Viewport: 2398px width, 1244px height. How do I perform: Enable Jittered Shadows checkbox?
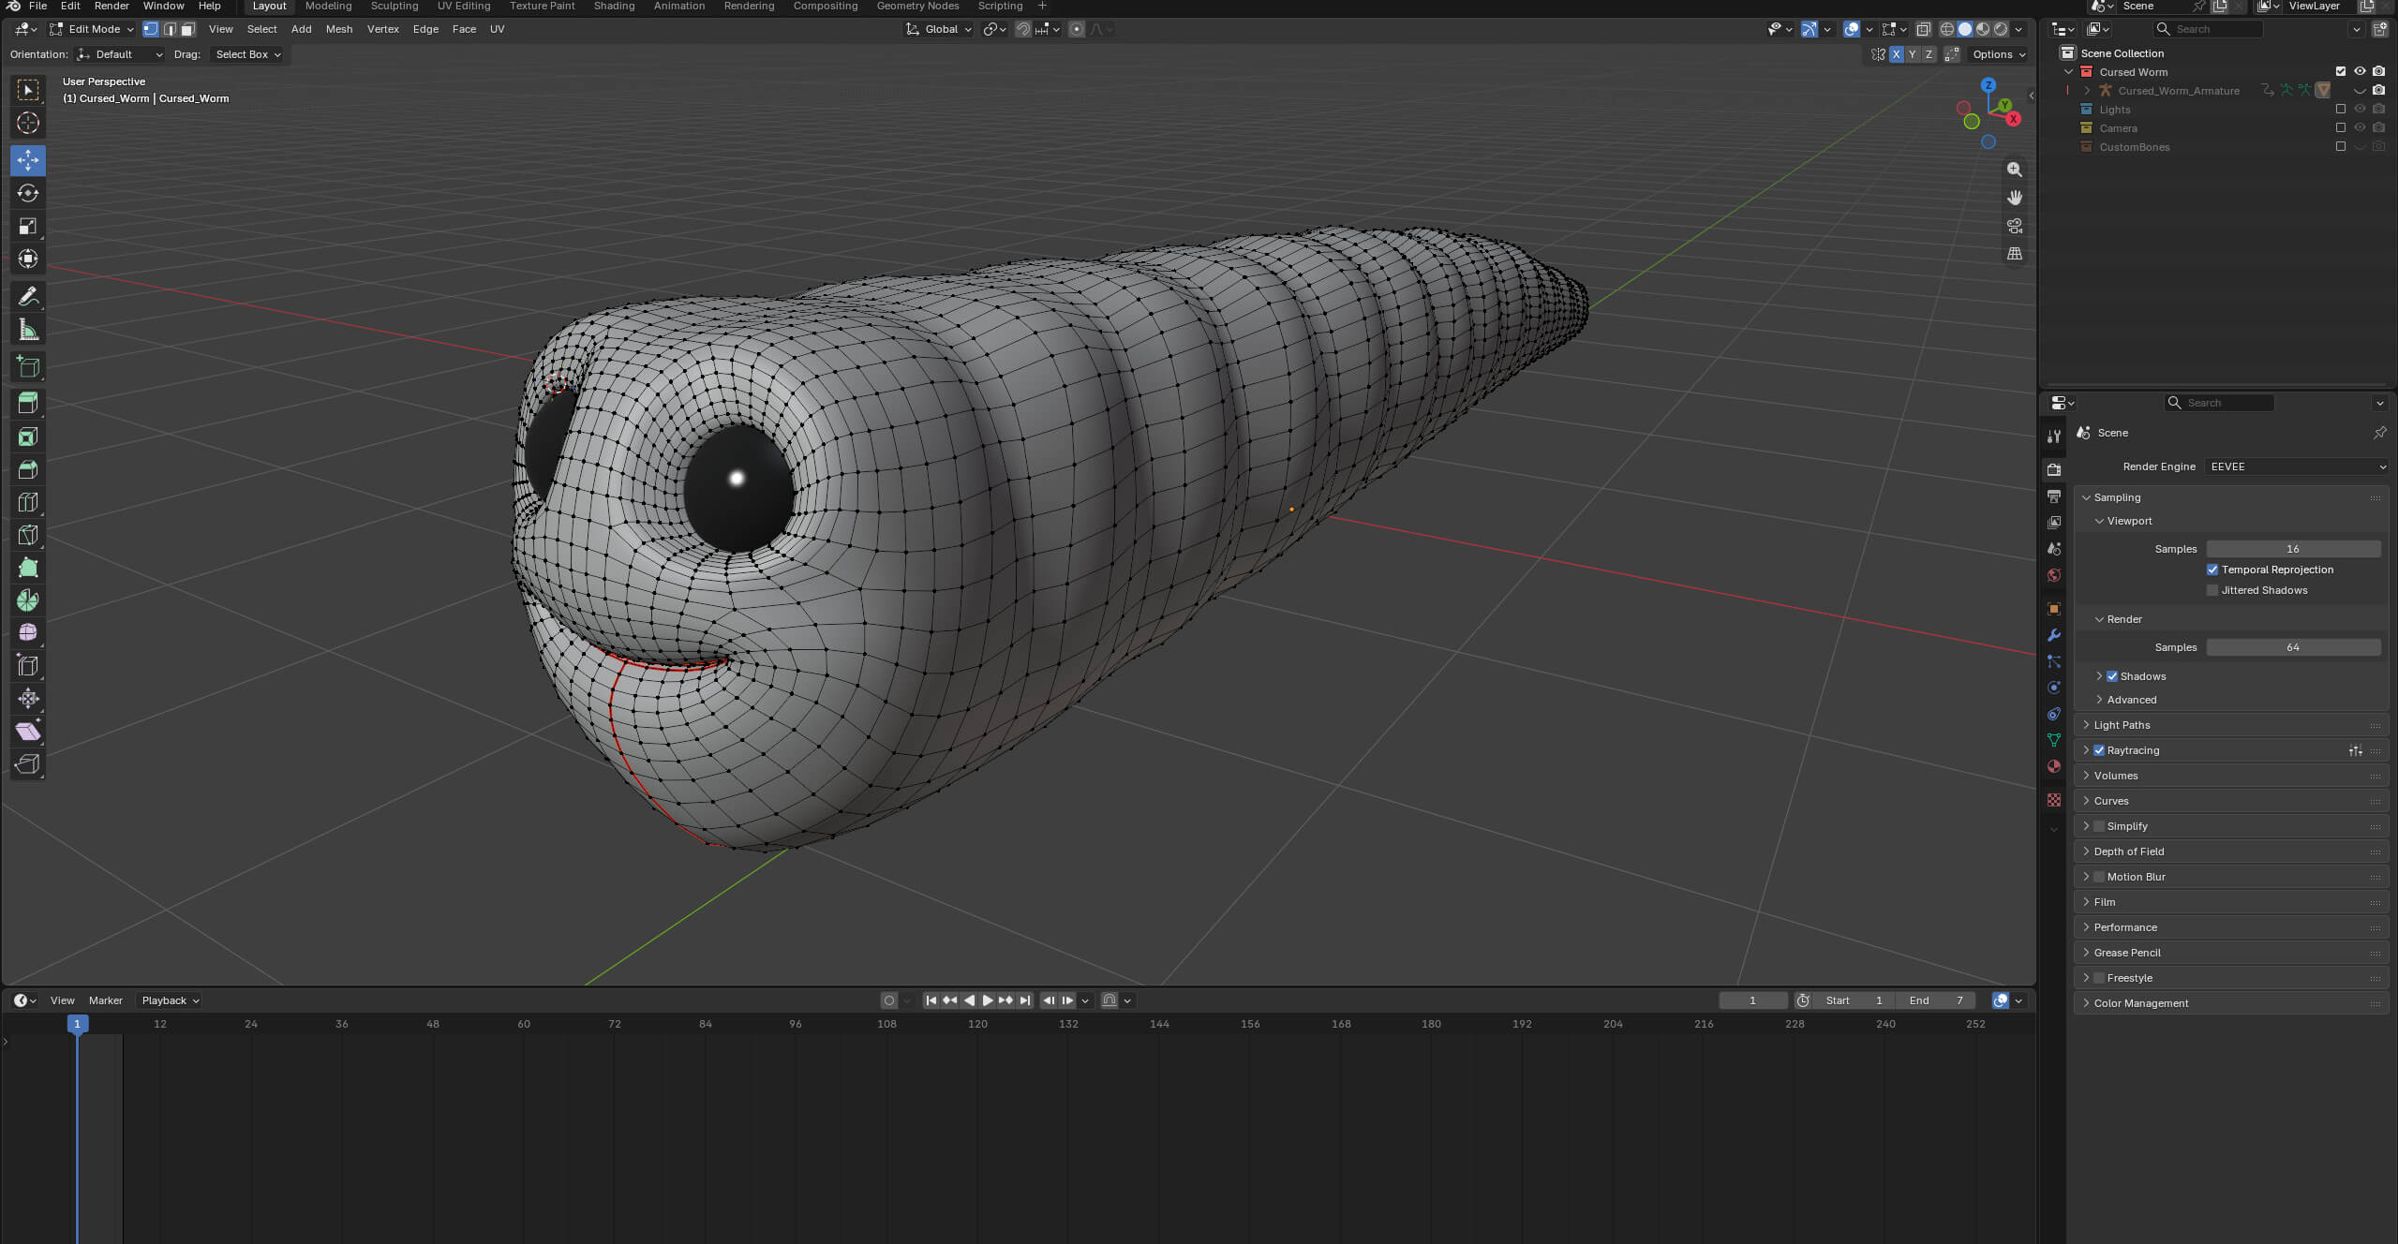click(2212, 590)
